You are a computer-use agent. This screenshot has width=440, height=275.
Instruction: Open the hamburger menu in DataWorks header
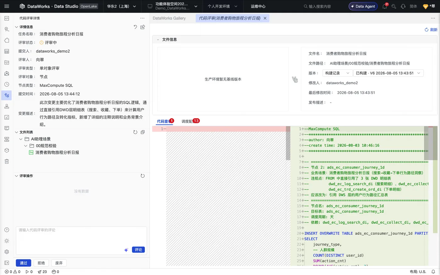(x=7, y=6)
